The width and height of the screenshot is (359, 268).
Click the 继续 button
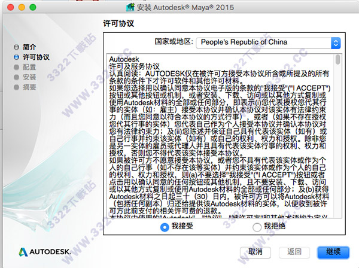[333, 252]
